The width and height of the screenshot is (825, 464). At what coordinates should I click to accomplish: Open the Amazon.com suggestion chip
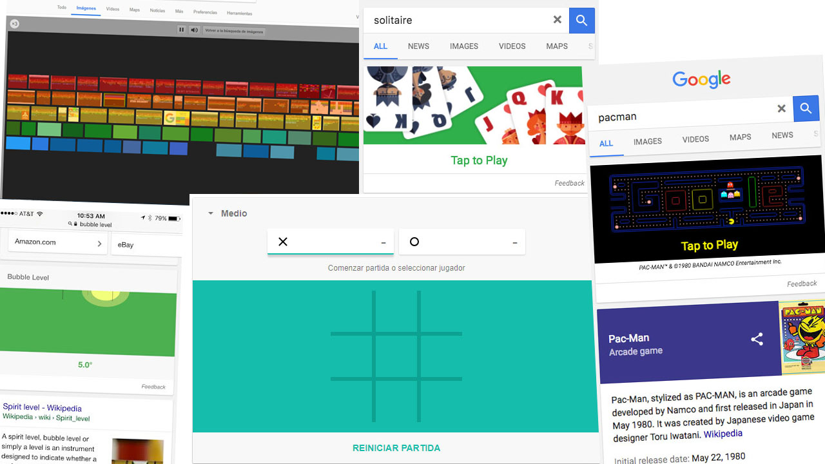coord(57,242)
